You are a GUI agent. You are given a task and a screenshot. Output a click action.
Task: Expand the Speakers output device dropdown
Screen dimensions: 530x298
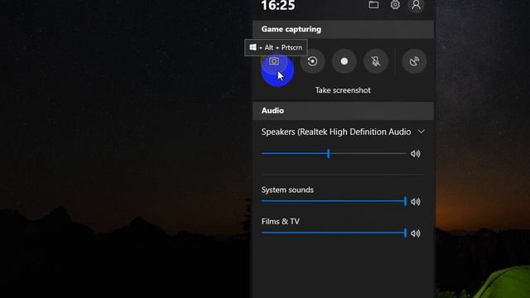[422, 132]
